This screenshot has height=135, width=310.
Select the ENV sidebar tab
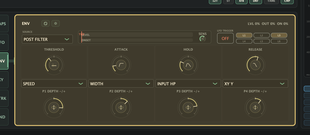click(x=4, y=61)
